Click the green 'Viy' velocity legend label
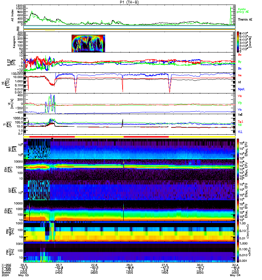Image resolution: width=262 pixels, height=280 pixels. click(x=240, y=103)
